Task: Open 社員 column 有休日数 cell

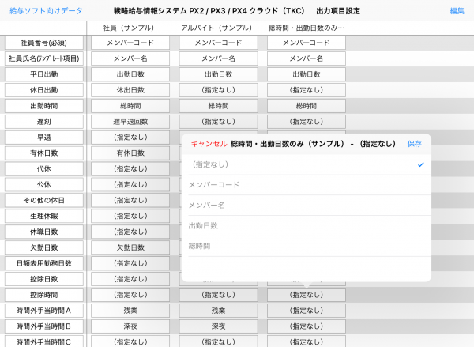Action: click(x=130, y=153)
